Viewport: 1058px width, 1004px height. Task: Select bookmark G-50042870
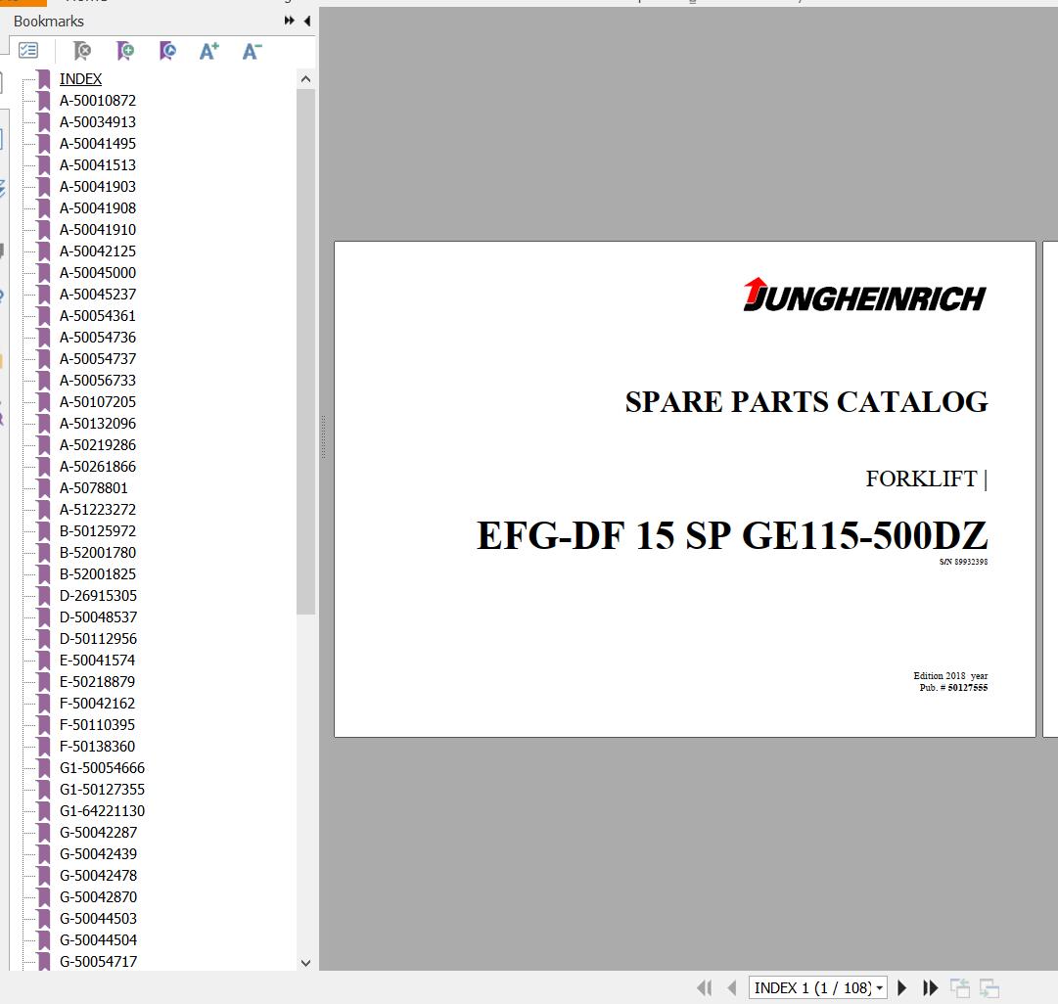pyautogui.click(x=99, y=898)
